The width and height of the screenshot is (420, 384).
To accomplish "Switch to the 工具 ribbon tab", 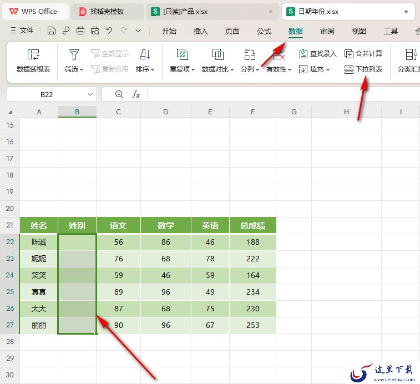I will (390, 31).
